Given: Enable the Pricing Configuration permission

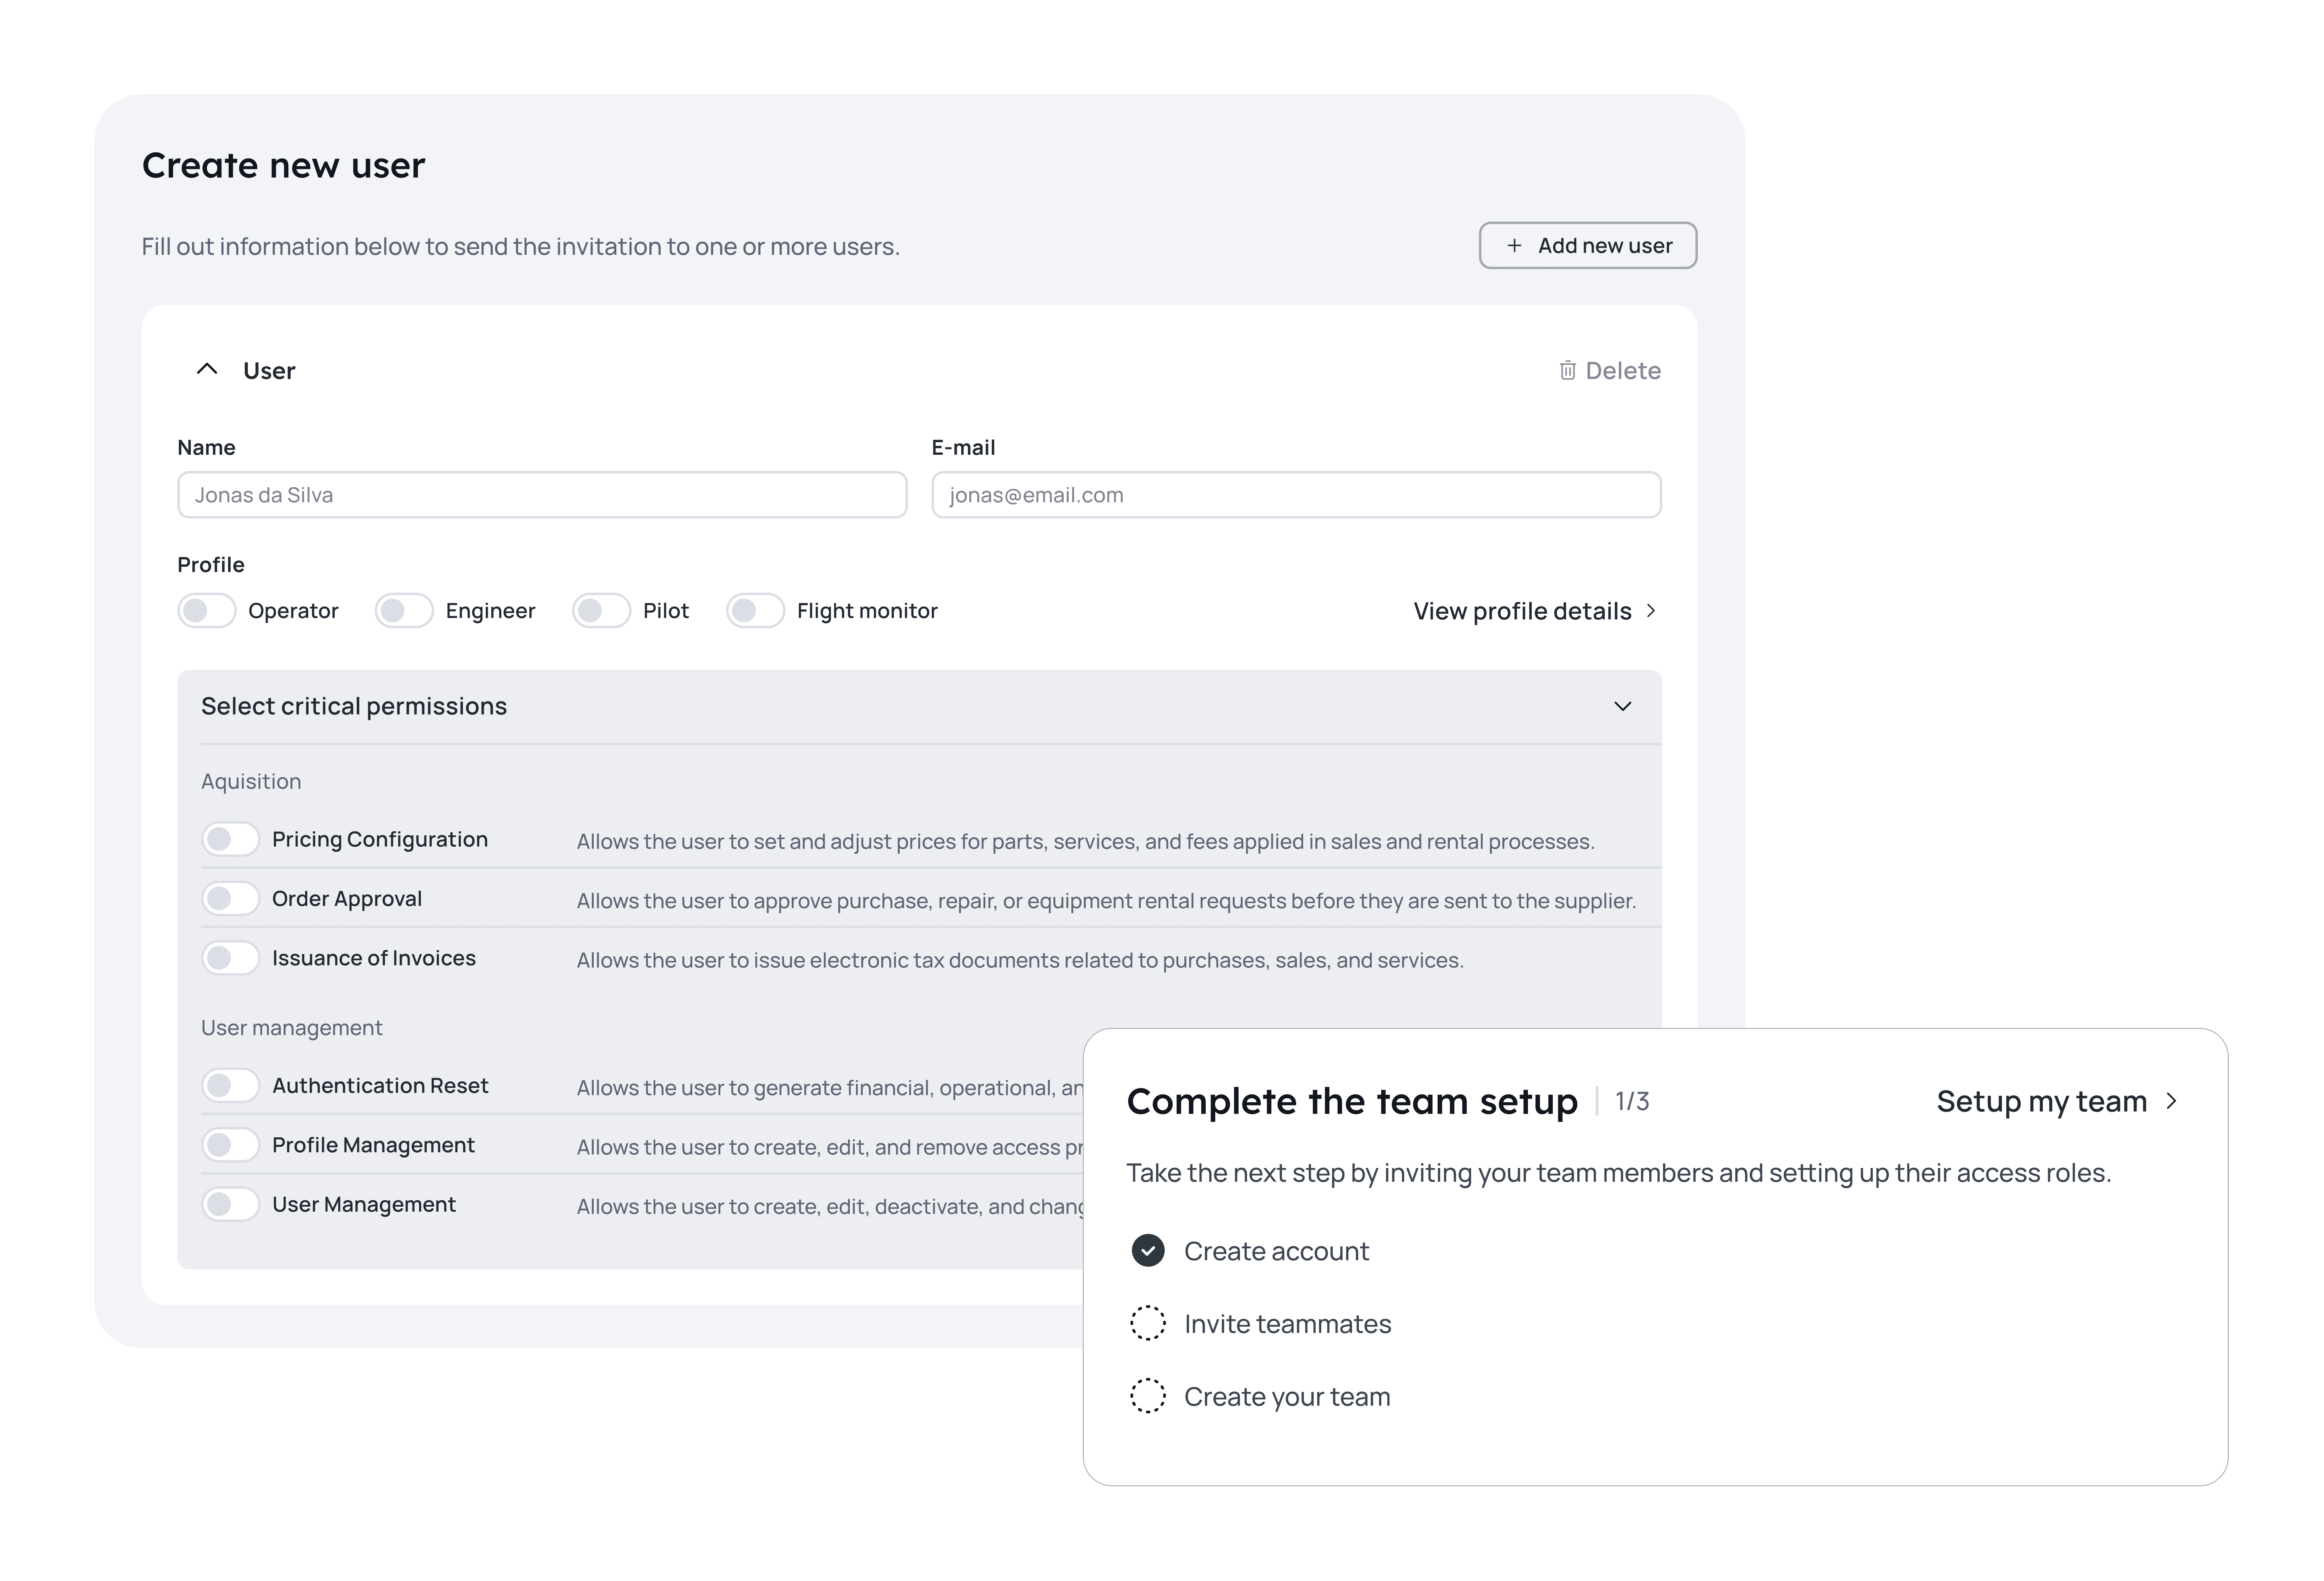Looking at the screenshot, I should tap(231, 839).
